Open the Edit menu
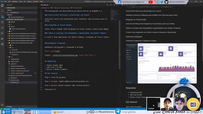The height and width of the screenshot is (114, 203). pyautogui.click(x=9, y=1)
